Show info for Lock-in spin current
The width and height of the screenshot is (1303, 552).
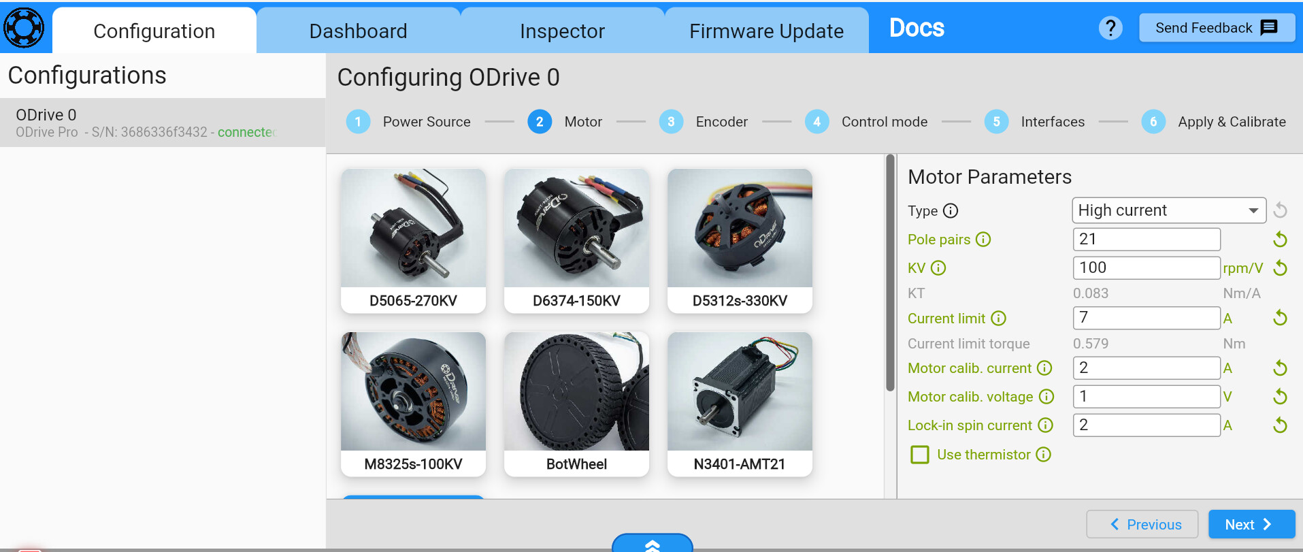tap(1046, 425)
